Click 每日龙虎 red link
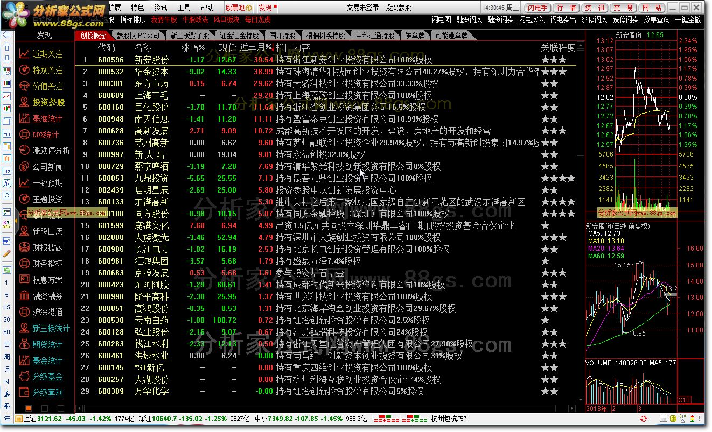Screen dimensions: 712x432 coord(257,19)
